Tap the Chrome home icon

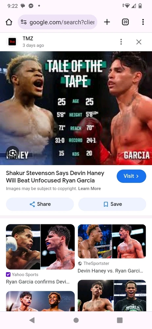pos(9,22)
